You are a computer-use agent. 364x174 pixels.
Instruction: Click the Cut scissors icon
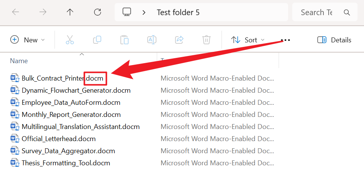70,40
